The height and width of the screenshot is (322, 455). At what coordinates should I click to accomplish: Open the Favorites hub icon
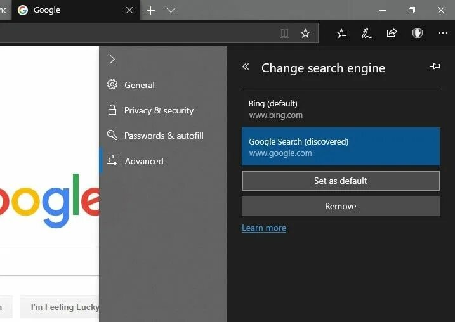click(x=341, y=34)
